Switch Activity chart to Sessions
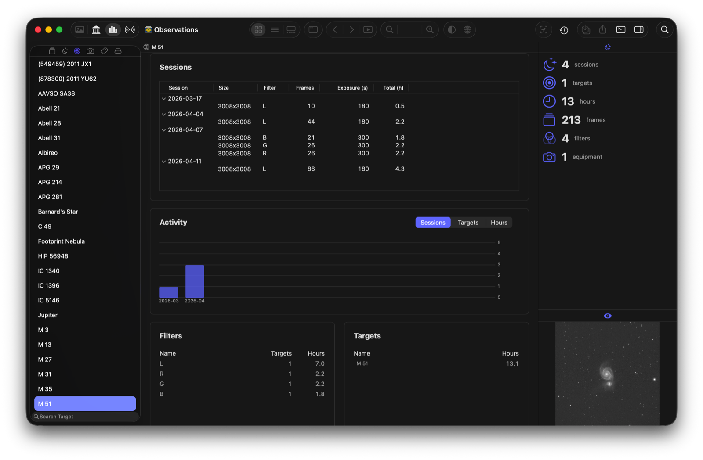The width and height of the screenshot is (703, 460). pyautogui.click(x=433, y=223)
